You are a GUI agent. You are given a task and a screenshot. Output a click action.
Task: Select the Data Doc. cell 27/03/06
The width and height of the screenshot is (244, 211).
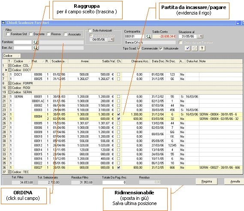[158, 146]
